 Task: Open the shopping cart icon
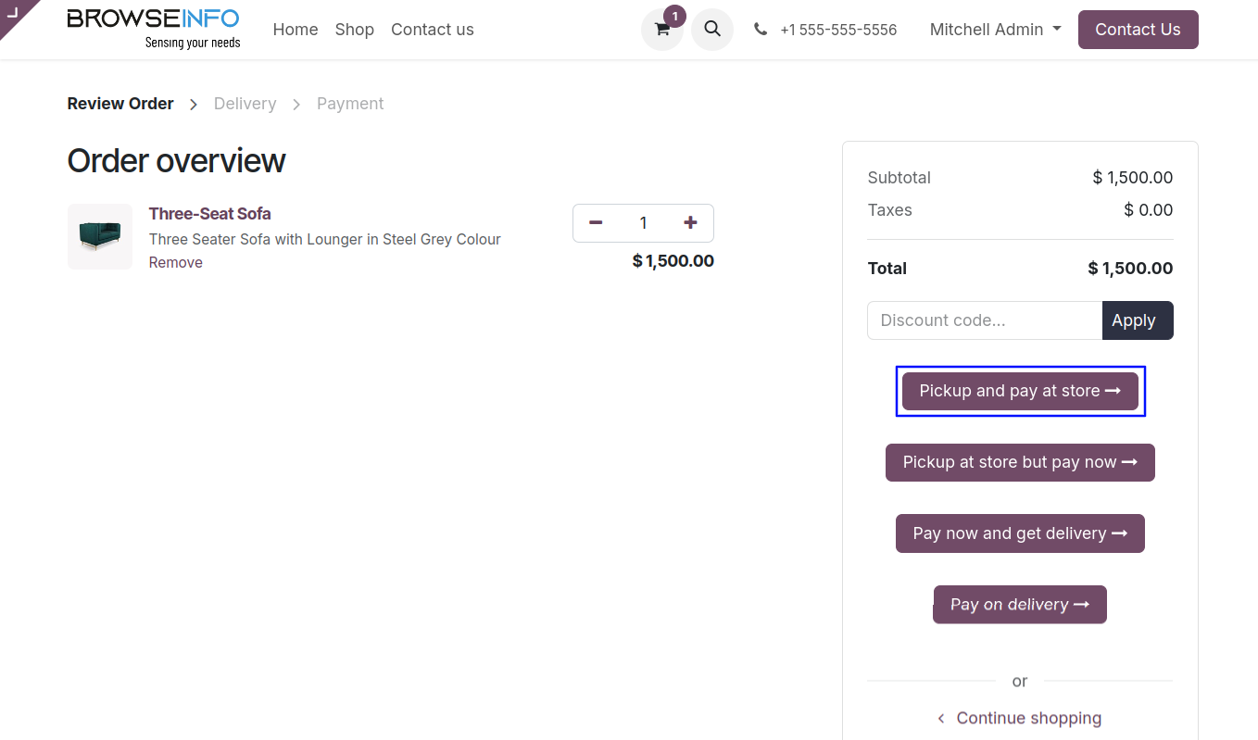pos(661,30)
